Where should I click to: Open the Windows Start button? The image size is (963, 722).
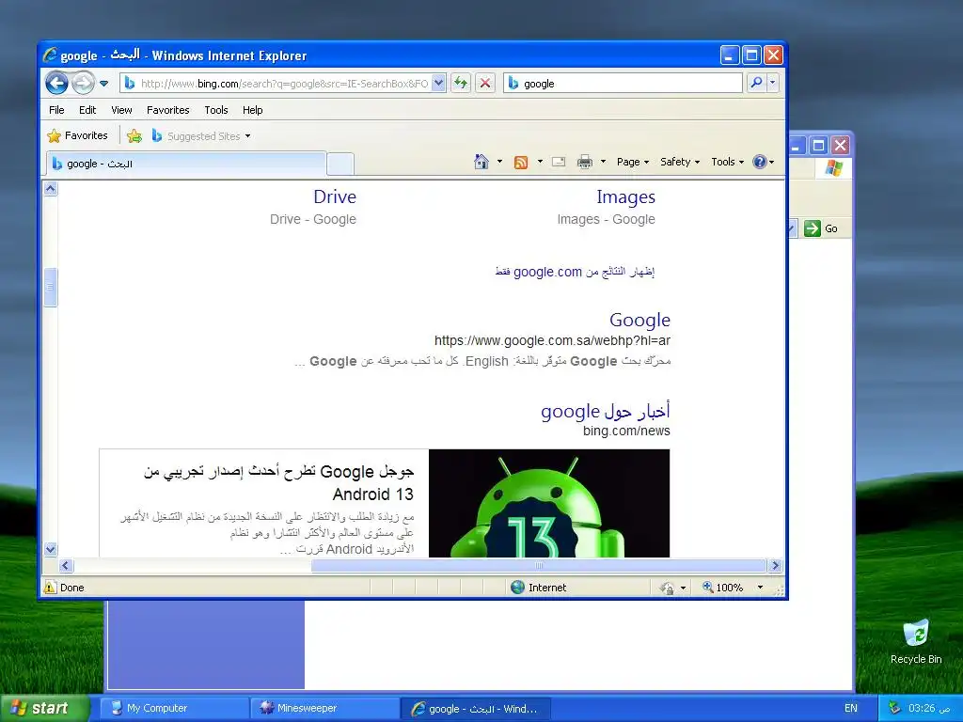pyautogui.click(x=44, y=708)
